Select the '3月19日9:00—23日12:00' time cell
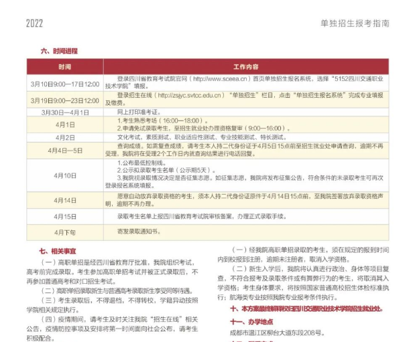 pos(65,100)
